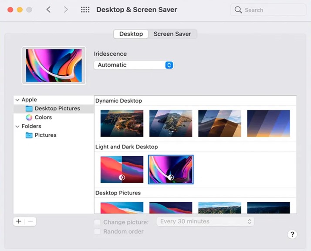
Task: Enable the Random order checkbox
Action: (97, 231)
